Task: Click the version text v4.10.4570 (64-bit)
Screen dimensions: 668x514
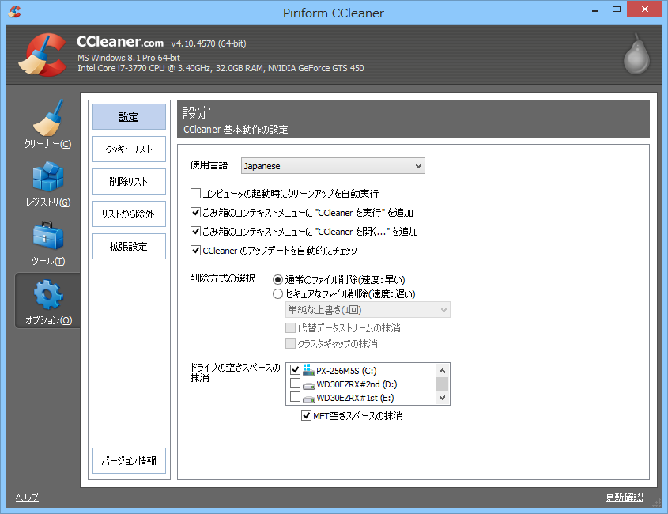Action: pos(209,43)
